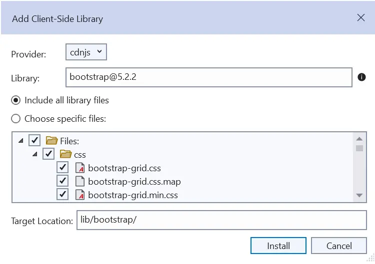Screen dimensions: 375x264
Task: Click the Files folder icon
Action: 51,140
